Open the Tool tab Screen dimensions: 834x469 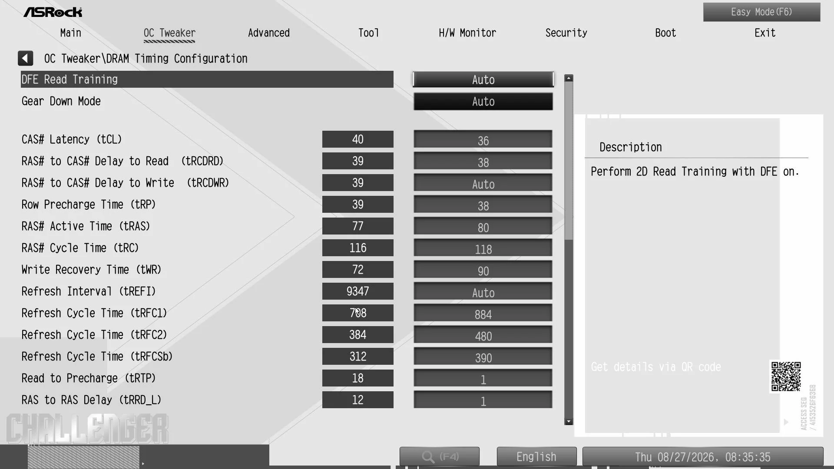pyautogui.click(x=368, y=33)
